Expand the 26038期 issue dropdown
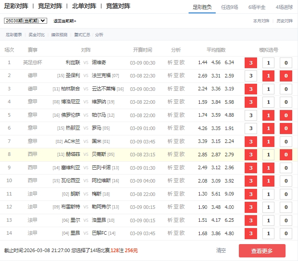Image resolution: width=298 pixels, height=261 pixels. 25,21
